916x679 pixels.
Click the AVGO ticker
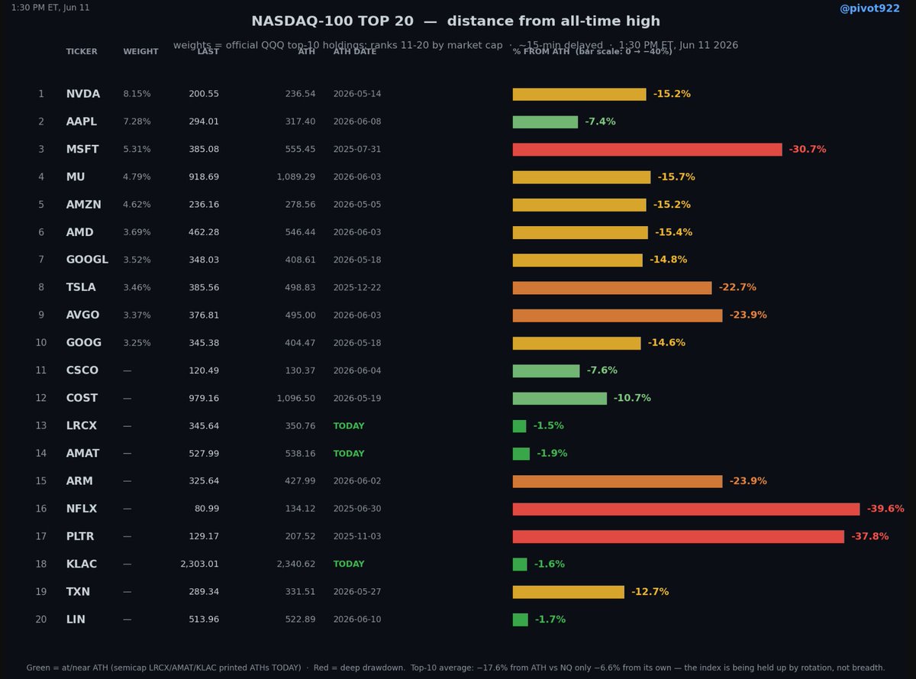(x=82, y=315)
